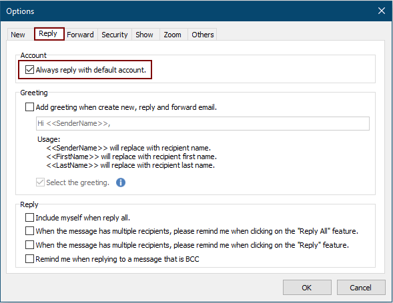Check Include myself when reply all
Image resolution: width=393 pixels, height=303 pixels.
pyautogui.click(x=29, y=218)
